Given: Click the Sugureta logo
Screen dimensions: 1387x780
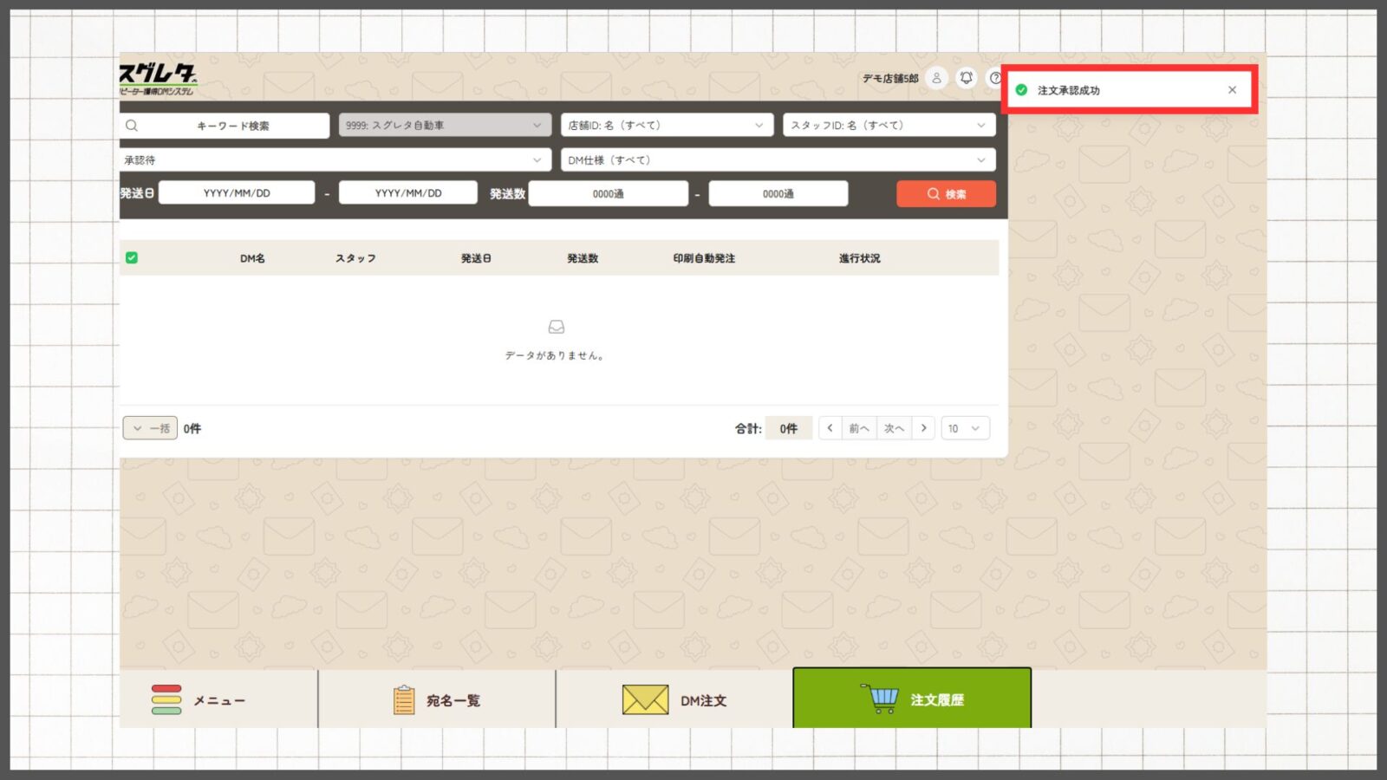Looking at the screenshot, I should (158, 78).
